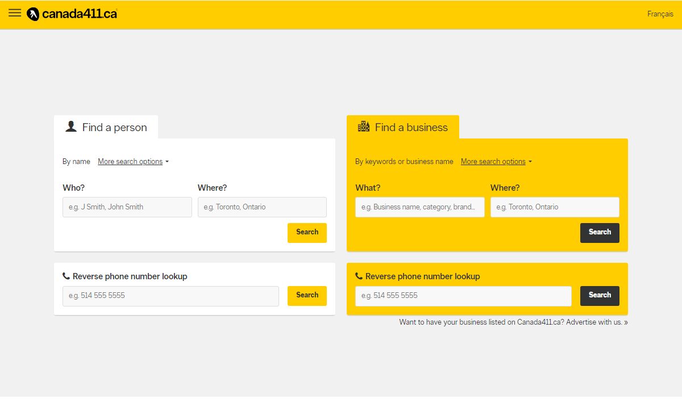Focus person reverse phone number input
This screenshot has width=682, height=420.
pos(170,296)
